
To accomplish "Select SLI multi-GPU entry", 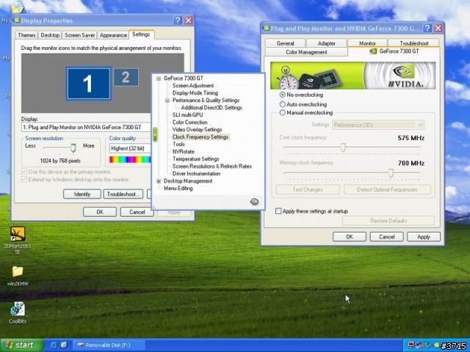I will 188,115.
